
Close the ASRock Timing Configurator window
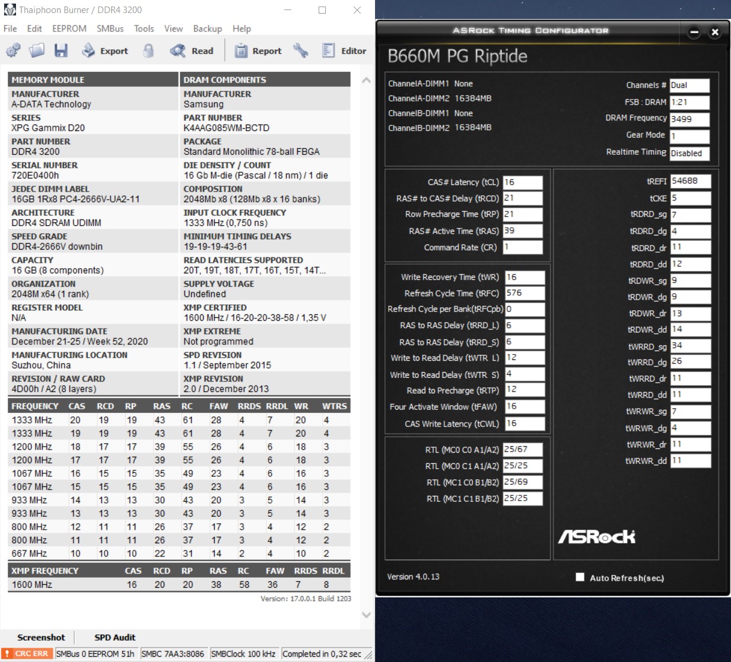715,33
